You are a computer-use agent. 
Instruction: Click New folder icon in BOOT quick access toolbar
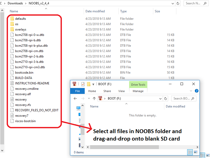[x=89, y=84]
